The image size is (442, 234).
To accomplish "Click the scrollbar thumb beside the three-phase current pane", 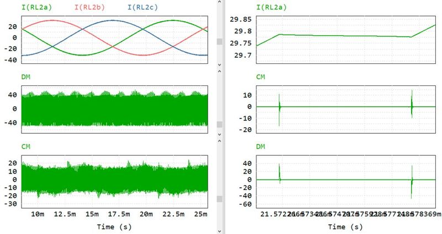I will click(x=219, y=42).
